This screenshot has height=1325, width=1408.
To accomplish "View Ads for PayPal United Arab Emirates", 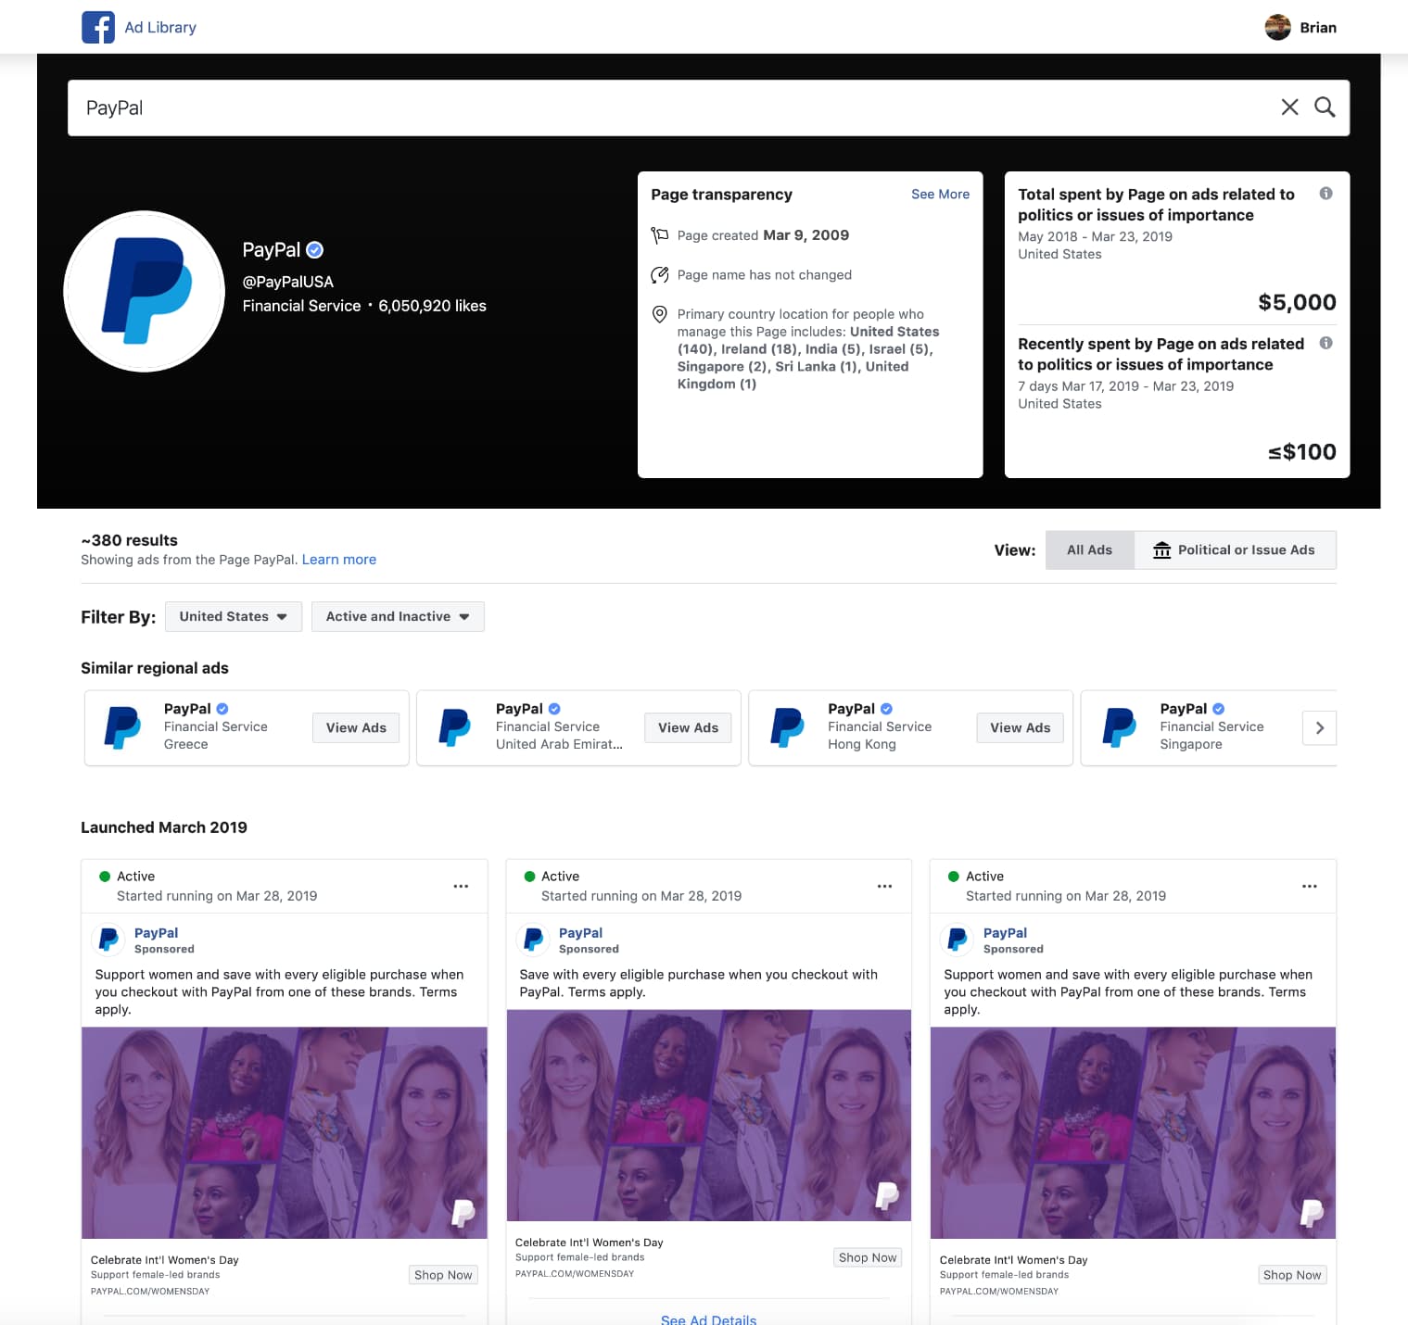I will point(688,728).
